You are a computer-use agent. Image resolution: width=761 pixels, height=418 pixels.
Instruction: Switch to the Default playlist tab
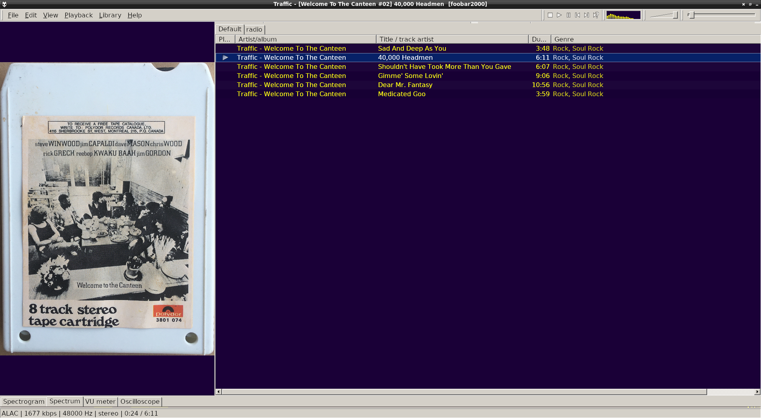point(229,29)
